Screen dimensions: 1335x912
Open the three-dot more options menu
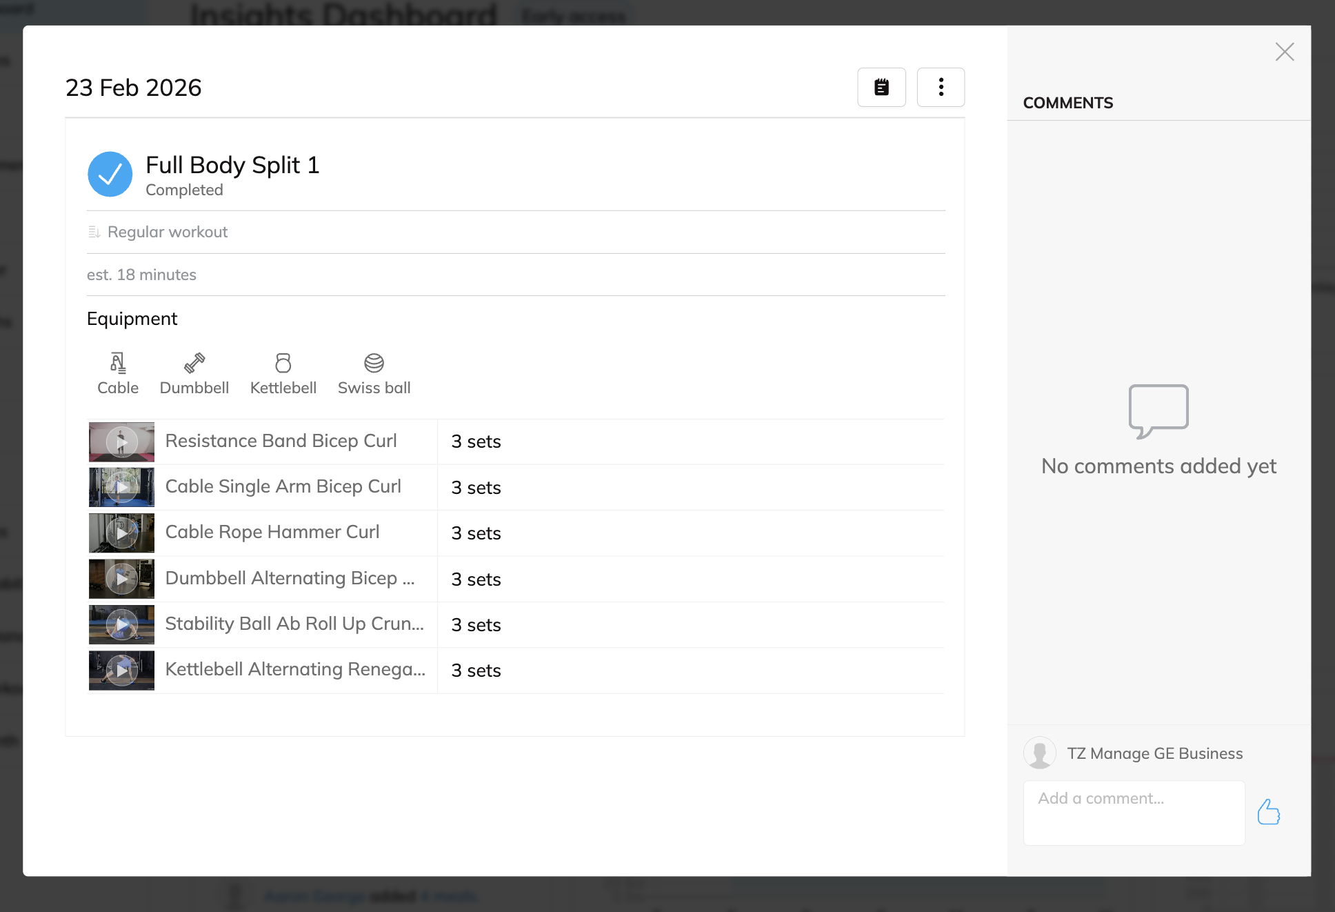point(941,87)
